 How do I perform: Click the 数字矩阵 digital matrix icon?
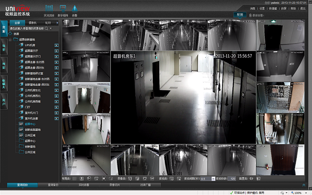coord(62,9)
